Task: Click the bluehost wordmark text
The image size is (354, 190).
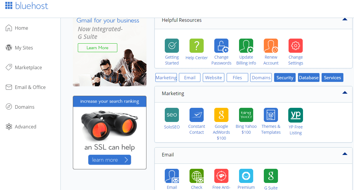Action: (x=32, y=6)
